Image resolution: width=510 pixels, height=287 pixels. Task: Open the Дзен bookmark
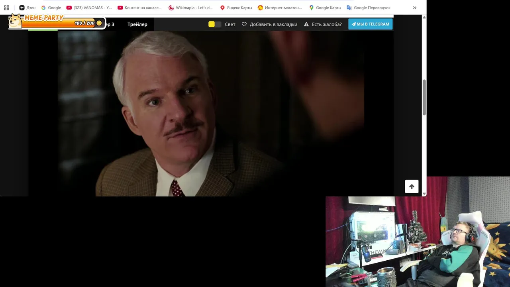click(27, 8)
